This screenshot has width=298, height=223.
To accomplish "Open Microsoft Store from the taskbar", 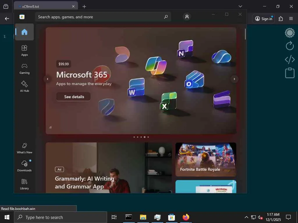I will pyautogui.click(x=171, y=217).
